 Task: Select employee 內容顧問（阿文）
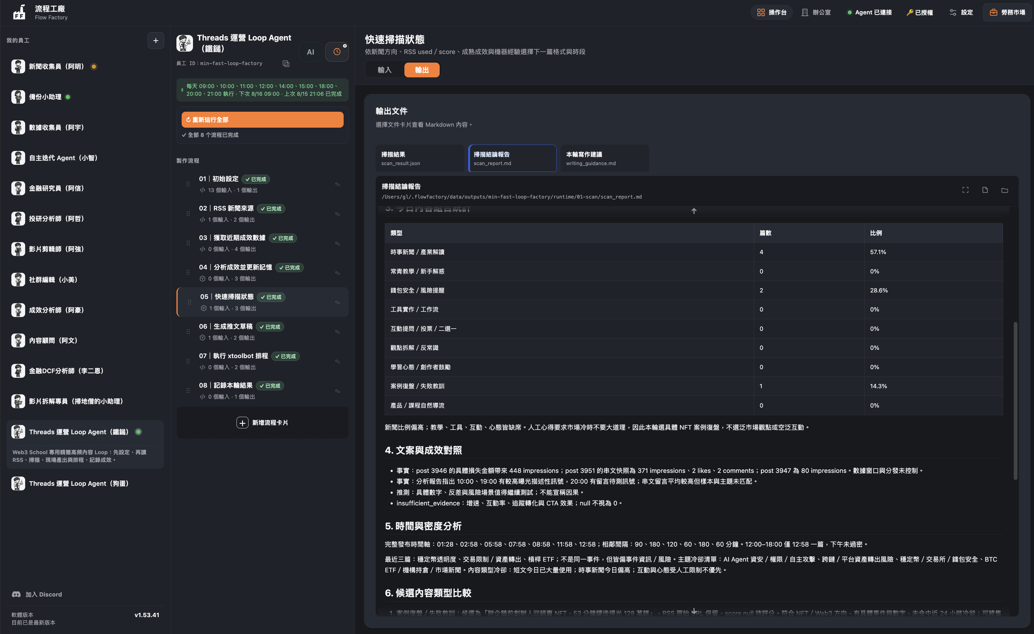(85, 340)
